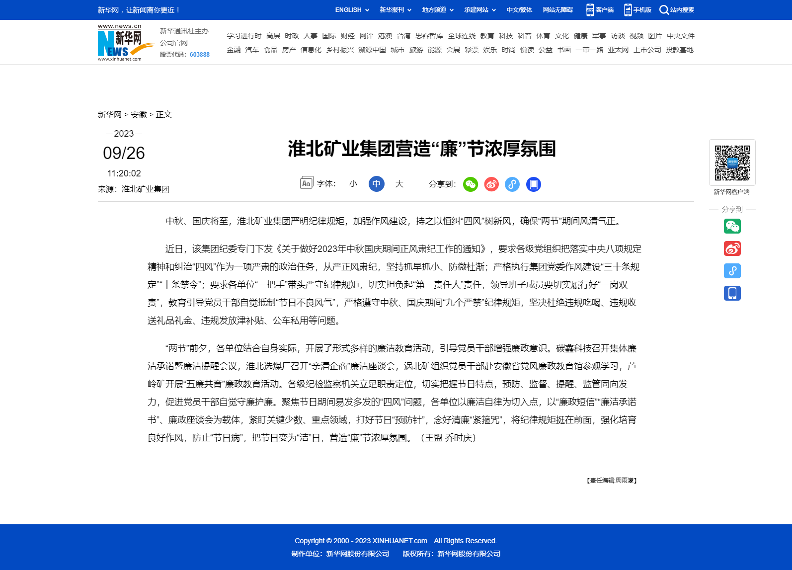This screenshot has width=792, height=570.
Task: Go to 科技 section in navigation
Action: (506, 36)
